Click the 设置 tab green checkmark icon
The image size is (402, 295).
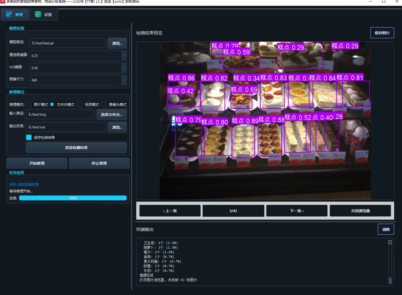click(38, 14)
